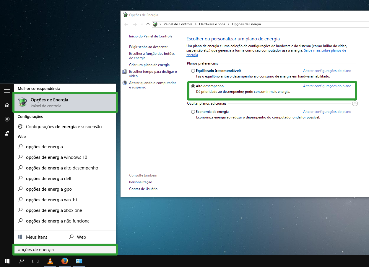The height and width of the screenshot is (267, 369).
Task: Open the settings gear in the search sidebar
Action: (x=7, y=119)
